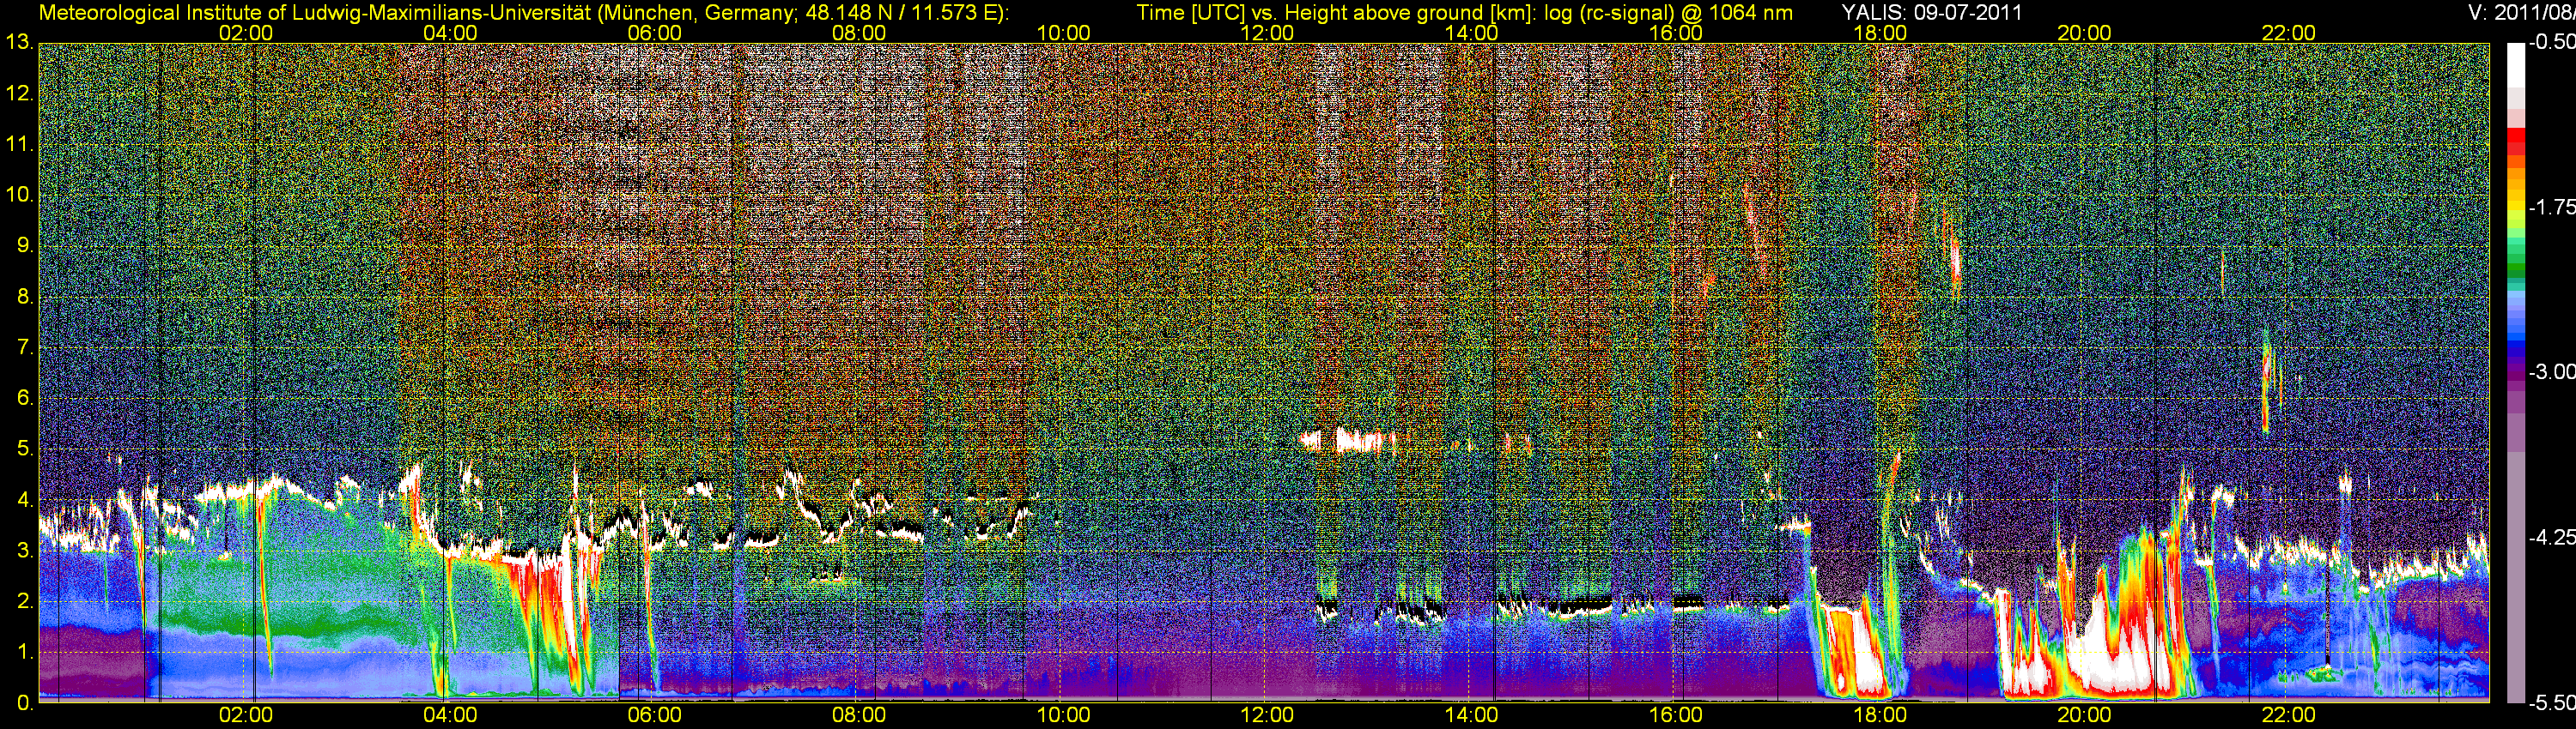
Task: Click the 02:00 label on top time axis
Action: [245, 33]
